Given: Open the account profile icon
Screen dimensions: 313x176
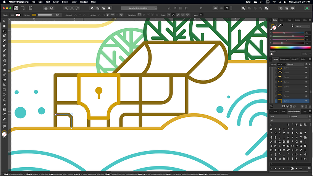Looking at the screenshot, I should (x=307, y=8).
